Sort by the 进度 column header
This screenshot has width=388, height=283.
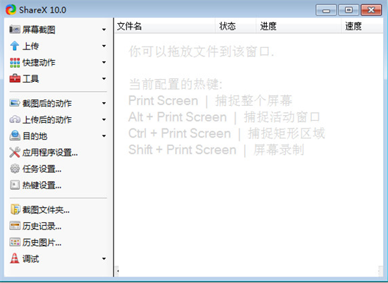coord(298,26)
